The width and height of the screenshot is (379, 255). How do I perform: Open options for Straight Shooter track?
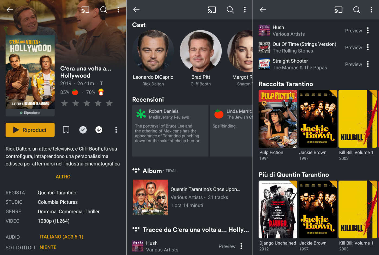pos(368,64)
